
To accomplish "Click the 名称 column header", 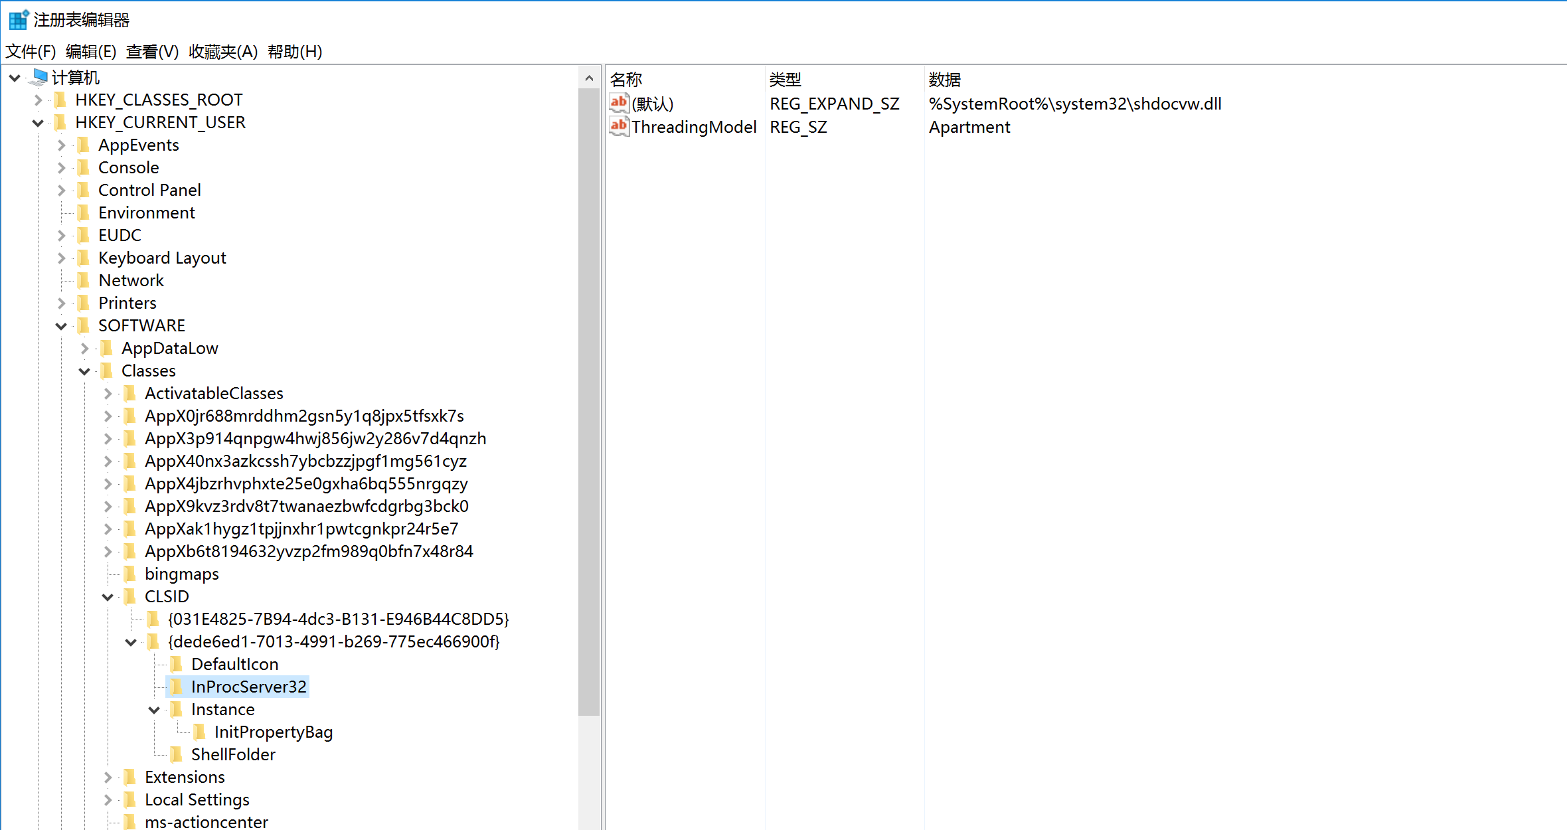I will [x=626, y=80].
